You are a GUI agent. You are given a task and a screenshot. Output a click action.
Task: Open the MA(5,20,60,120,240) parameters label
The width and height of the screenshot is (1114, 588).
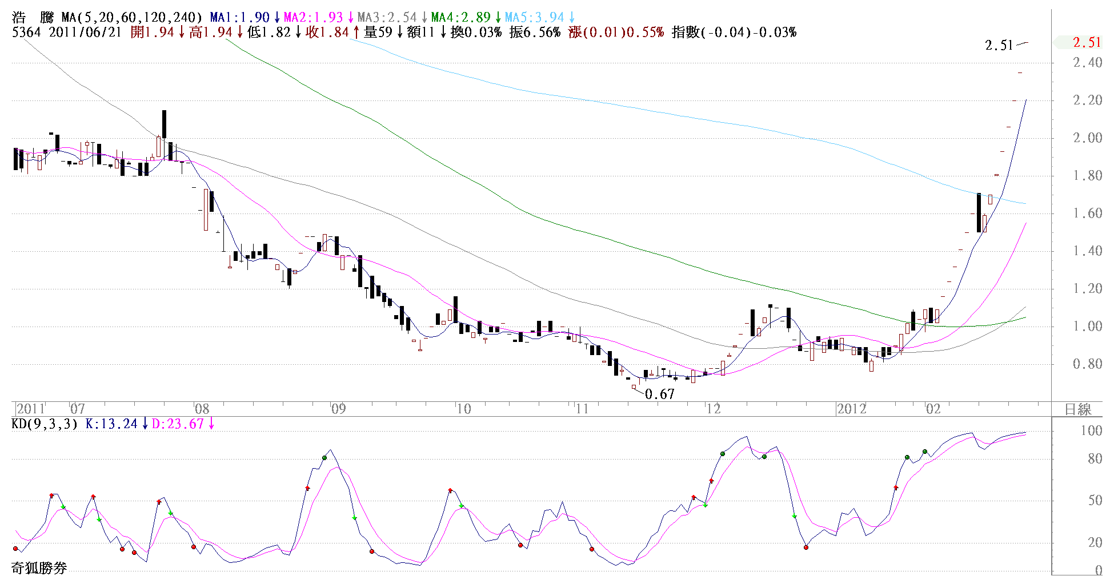click(x=132, y=18)
